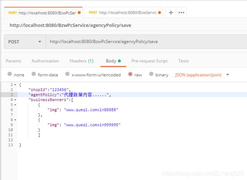Viewport: 247px width, 180px height.
Task: Click the "www.queqi.comxin88888" string
Action: [x=91, y=110]
